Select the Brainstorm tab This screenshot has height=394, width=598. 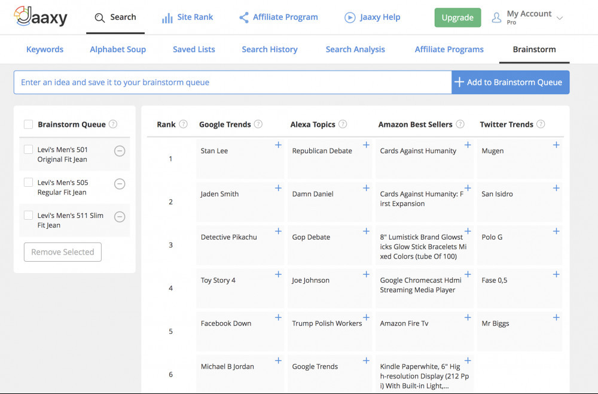(x=534, y=49)
